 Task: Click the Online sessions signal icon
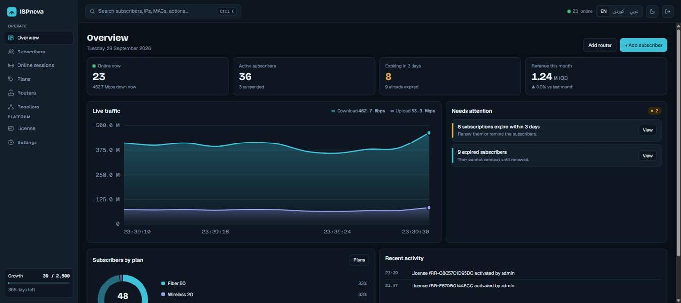coord(11,65)
